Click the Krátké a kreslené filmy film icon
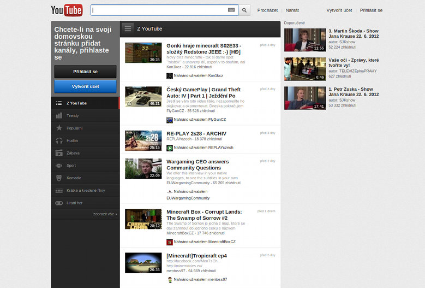 tap(59, 191)
